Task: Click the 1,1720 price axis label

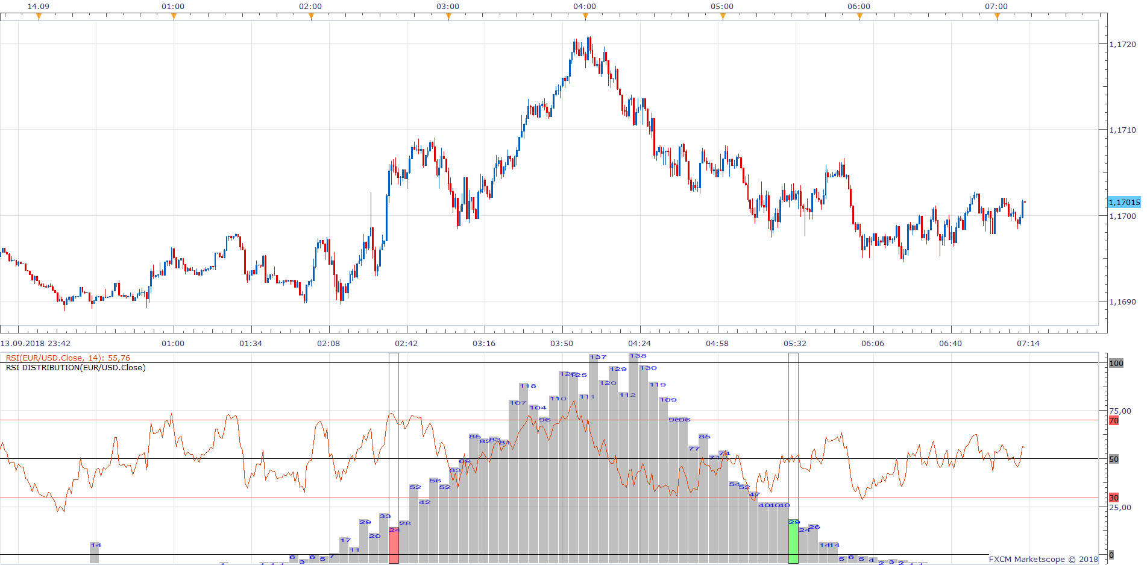Action: [1122, 44]
